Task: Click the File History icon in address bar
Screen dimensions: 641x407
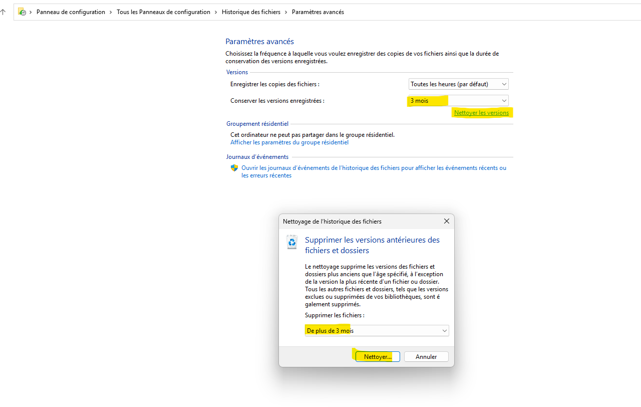Action: point(22,12)
